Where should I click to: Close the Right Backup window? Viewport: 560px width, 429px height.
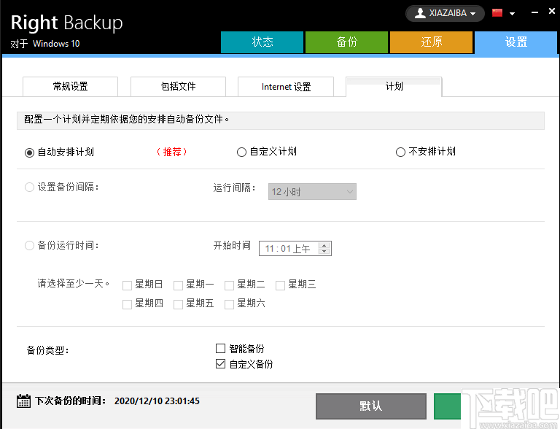(552, 11)
